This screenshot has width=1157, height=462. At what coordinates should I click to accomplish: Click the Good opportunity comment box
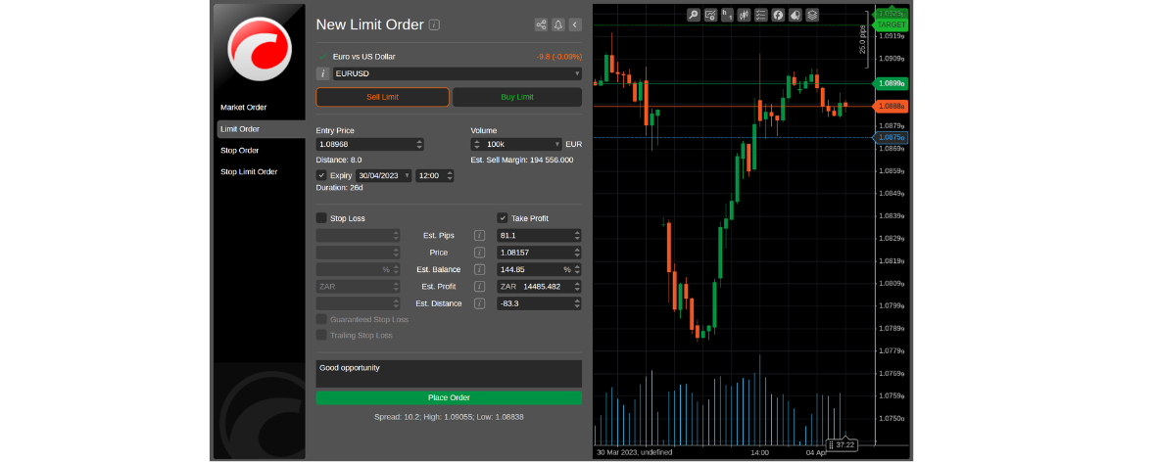click(x=449, y=374)
